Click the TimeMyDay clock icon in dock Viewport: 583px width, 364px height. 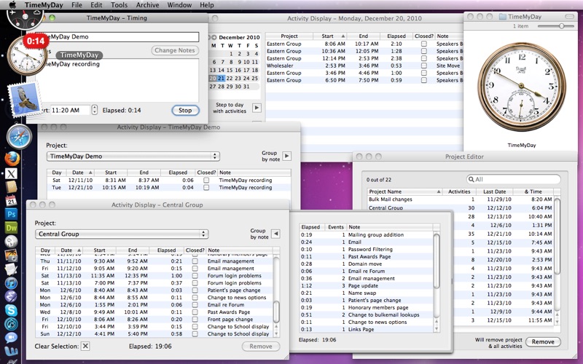click(x=27, y=55)
